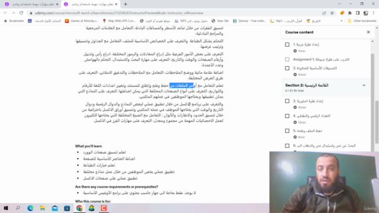Open Games at Miniclip bookmark
379x213 pixels.
tap(82, 21)
